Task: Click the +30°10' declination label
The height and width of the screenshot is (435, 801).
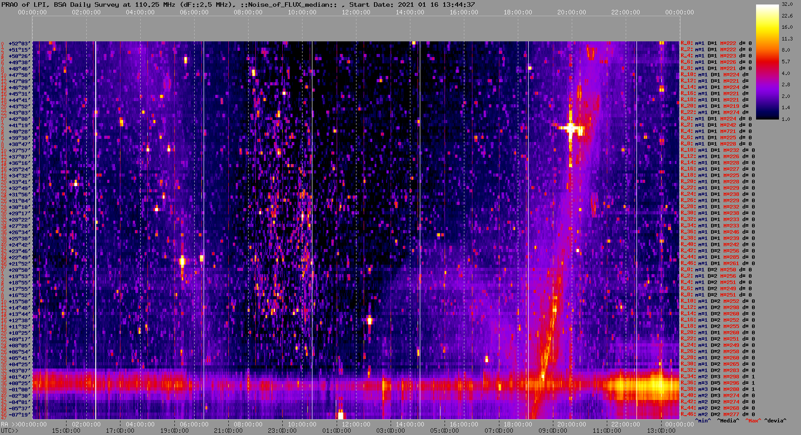Action: (x=19, y=207)
